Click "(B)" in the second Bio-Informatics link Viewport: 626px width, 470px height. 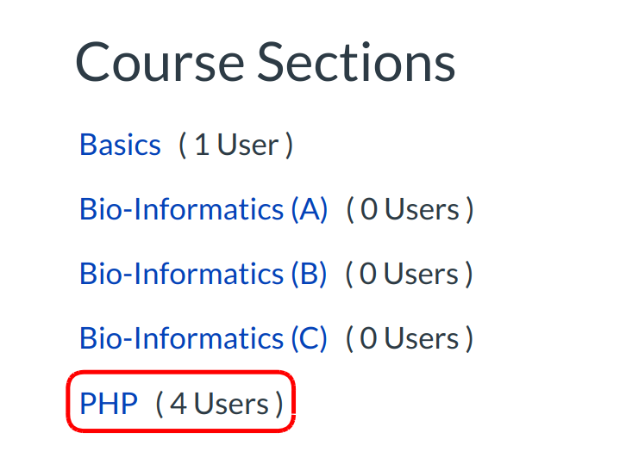(308, 274)
